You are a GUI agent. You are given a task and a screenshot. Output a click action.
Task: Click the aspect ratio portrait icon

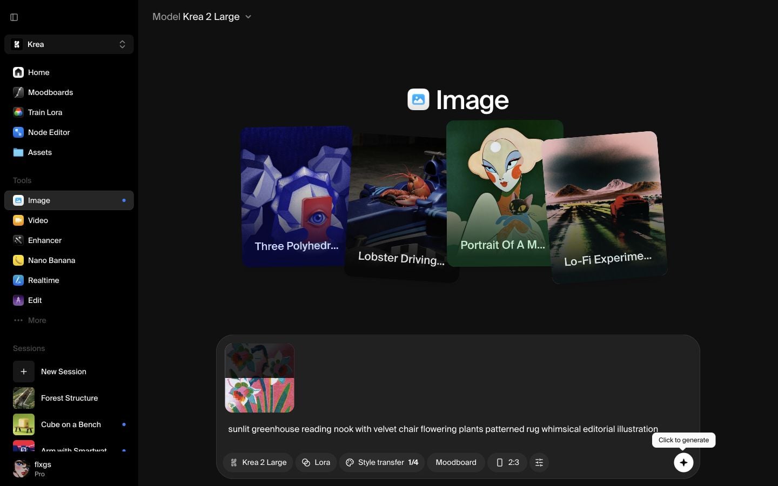[499, 462]
